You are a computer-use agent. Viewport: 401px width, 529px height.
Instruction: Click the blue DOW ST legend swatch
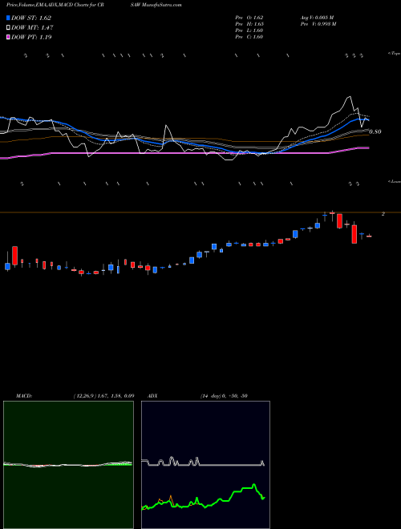point(9,18)
